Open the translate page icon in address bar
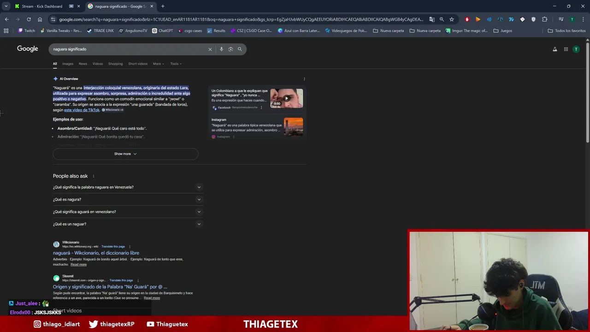Image resolution: width=590 pixels, height=332 pixels. pos(432,19)
